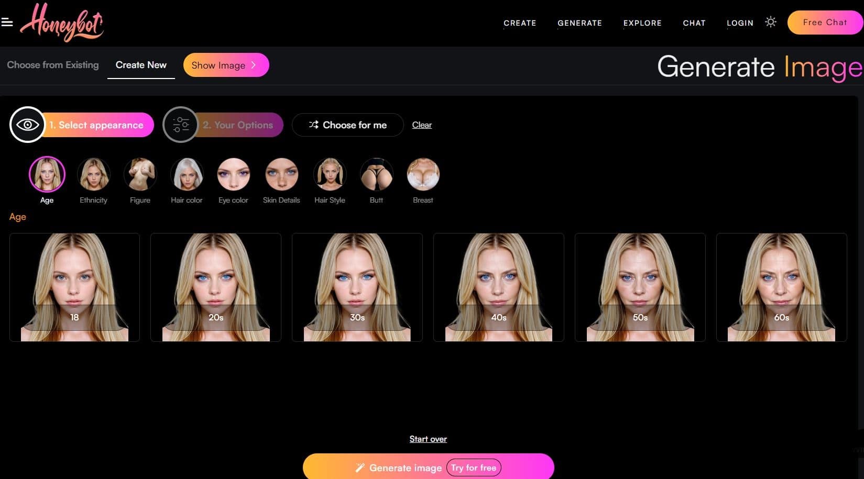Open the hamburger menu icon
This screenshot has height=479, width=864.
click(7, 22)
